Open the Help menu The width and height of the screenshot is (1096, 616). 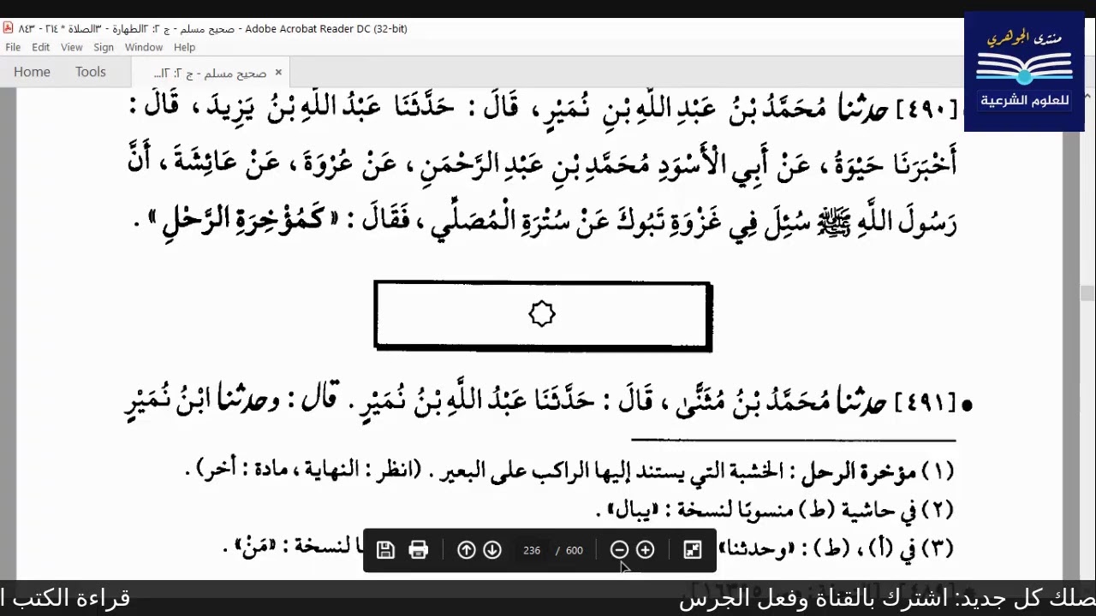coord(184,47)
